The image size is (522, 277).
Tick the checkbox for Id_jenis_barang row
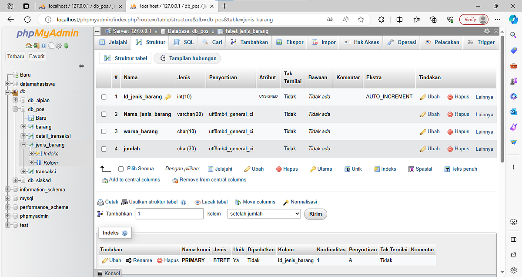pyautogui.click(x=104, y=97)
